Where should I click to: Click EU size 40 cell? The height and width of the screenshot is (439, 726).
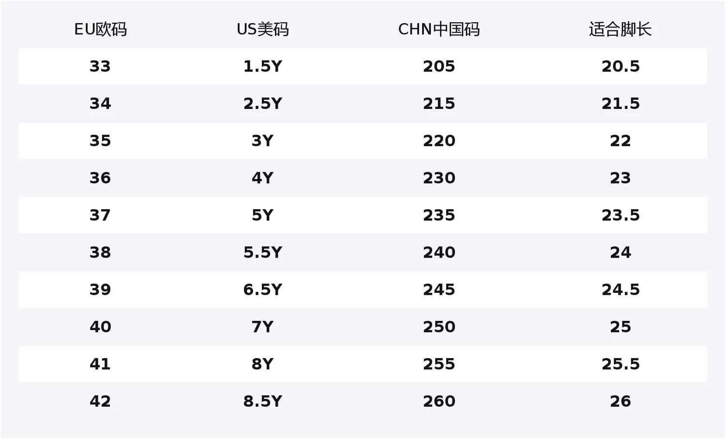[x=100, y=327]
